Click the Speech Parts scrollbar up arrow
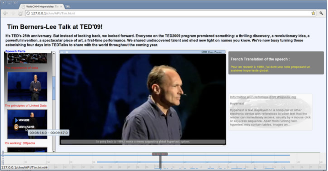The width and height of the screenshot is (328, 171). tap(54, 53)
